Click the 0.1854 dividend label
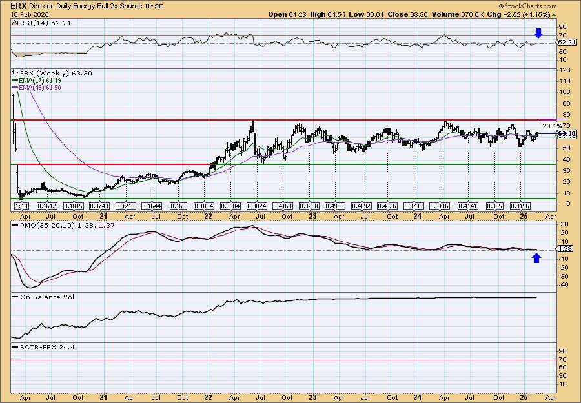 click(204, 206)
